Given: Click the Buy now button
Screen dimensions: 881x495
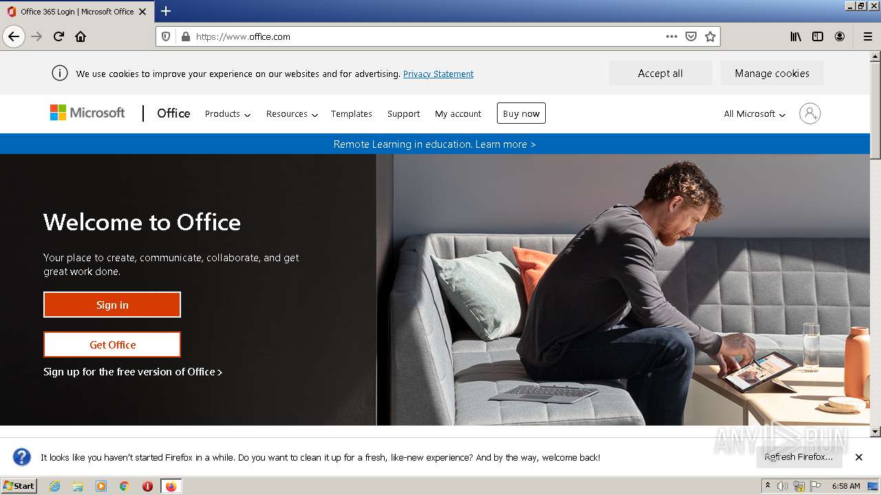Looking at the screenshot, I should [x=521, y=113].
